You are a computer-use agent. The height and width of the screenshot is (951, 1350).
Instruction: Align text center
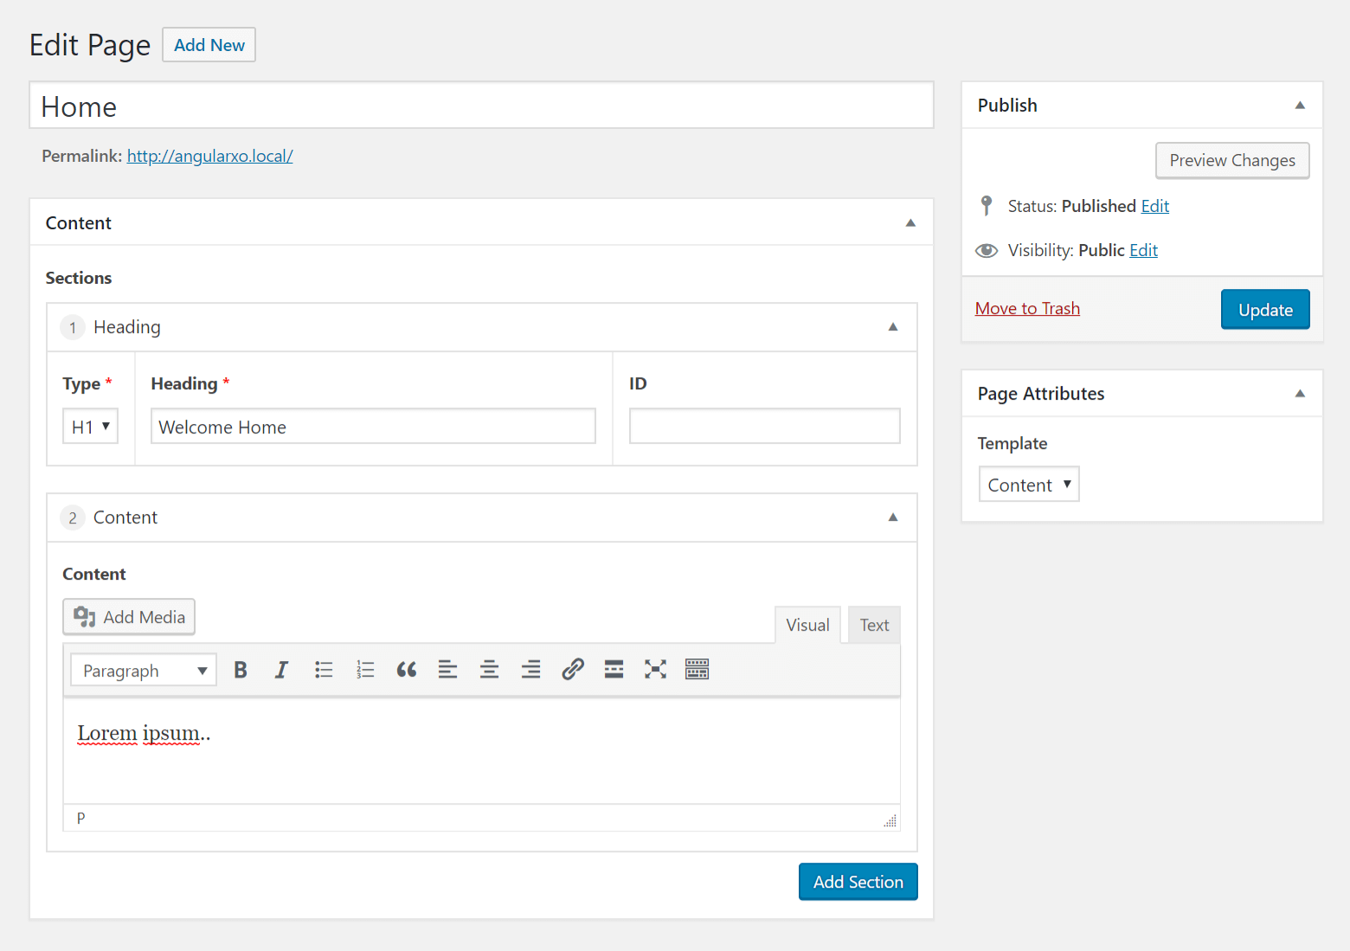(489, 669)
